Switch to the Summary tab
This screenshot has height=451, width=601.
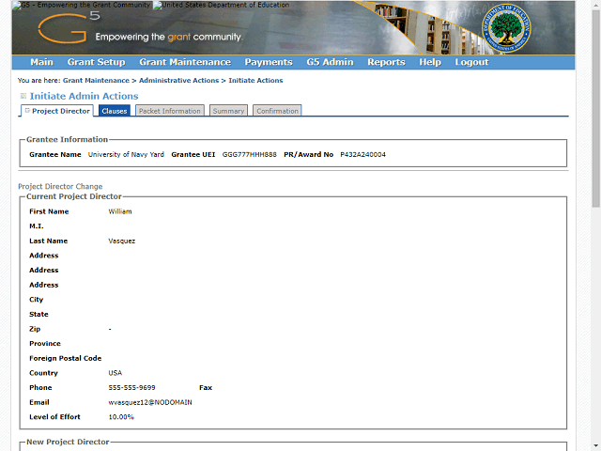228,111
